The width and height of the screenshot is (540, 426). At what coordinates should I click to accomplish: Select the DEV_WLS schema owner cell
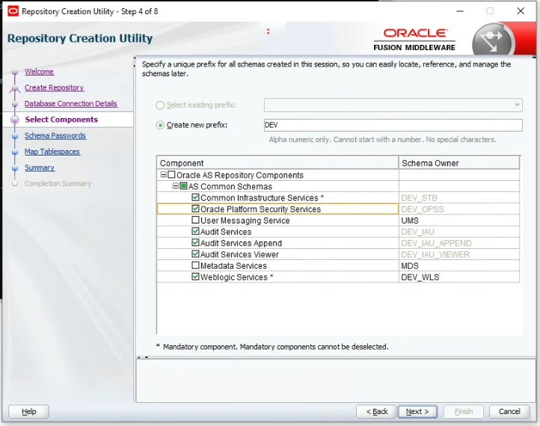pyautogui.click(x=459, y=277)
